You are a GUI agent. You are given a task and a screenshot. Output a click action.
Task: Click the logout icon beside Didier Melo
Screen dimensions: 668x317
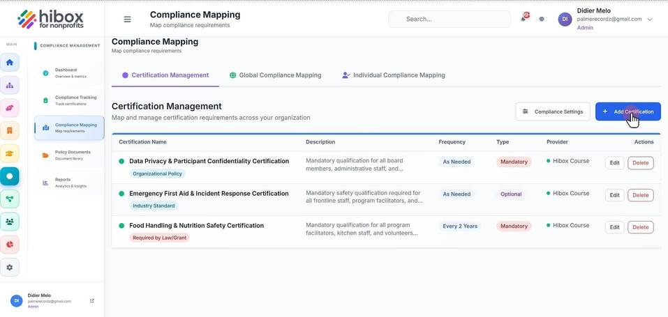(x=92, y=301)
